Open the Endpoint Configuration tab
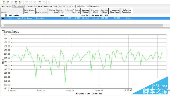This screenshot has height=96, width=170. coord(88,6)
